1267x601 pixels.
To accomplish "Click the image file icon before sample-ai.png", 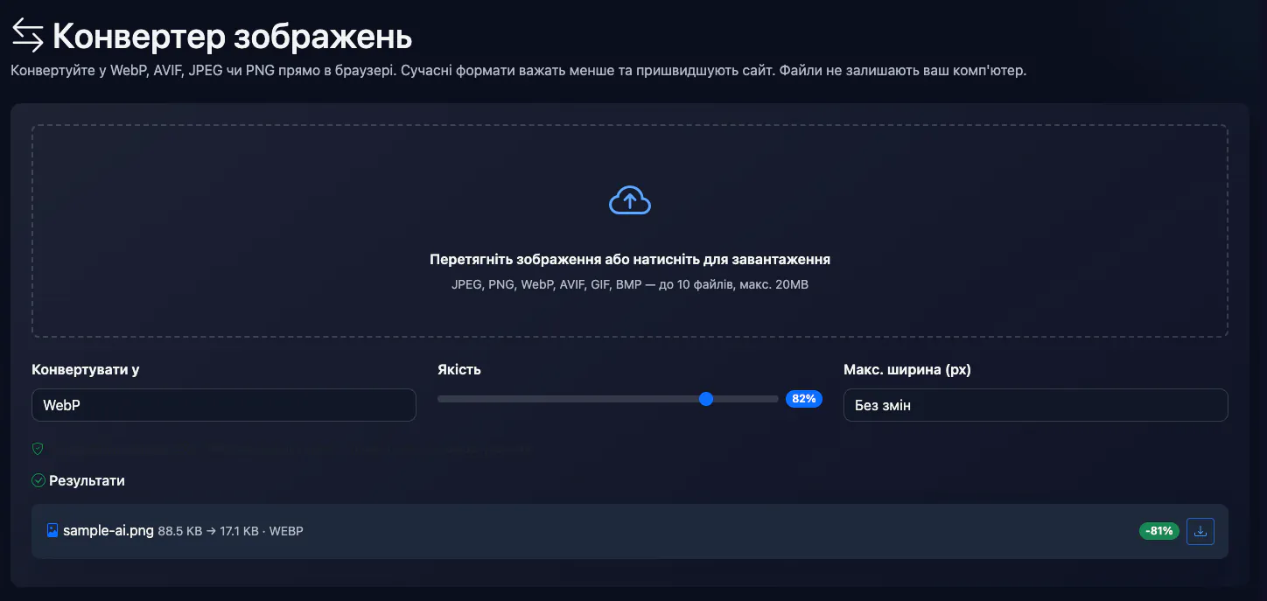I will 52,530.
